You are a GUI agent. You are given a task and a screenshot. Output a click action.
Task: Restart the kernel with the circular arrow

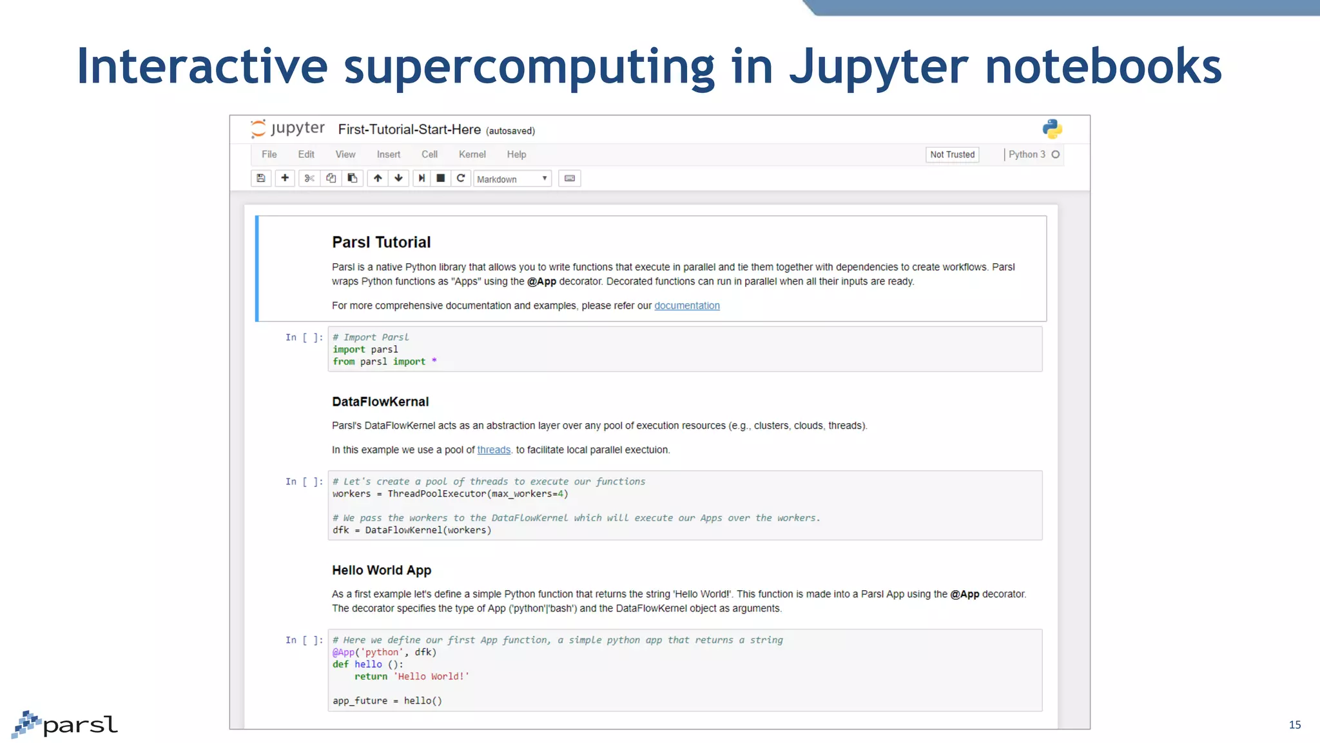461,179
